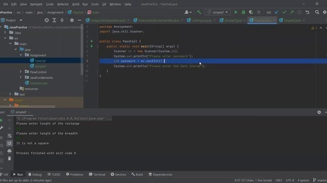This screenshot has width=327, height=183.
Task: Collapse the src folder
Action: point(5,38)
